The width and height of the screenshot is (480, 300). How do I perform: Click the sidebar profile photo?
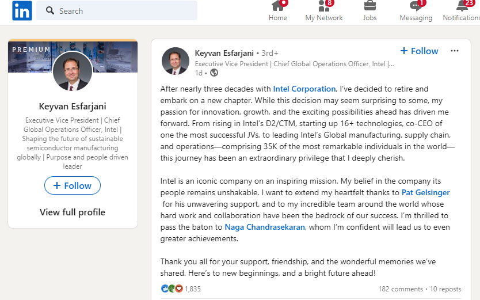pos(73,71)
